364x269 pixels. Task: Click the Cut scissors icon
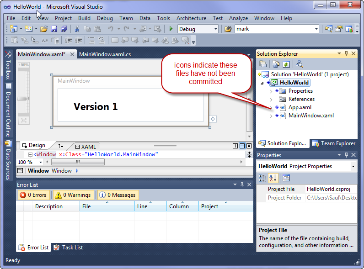tap(77, 29)
